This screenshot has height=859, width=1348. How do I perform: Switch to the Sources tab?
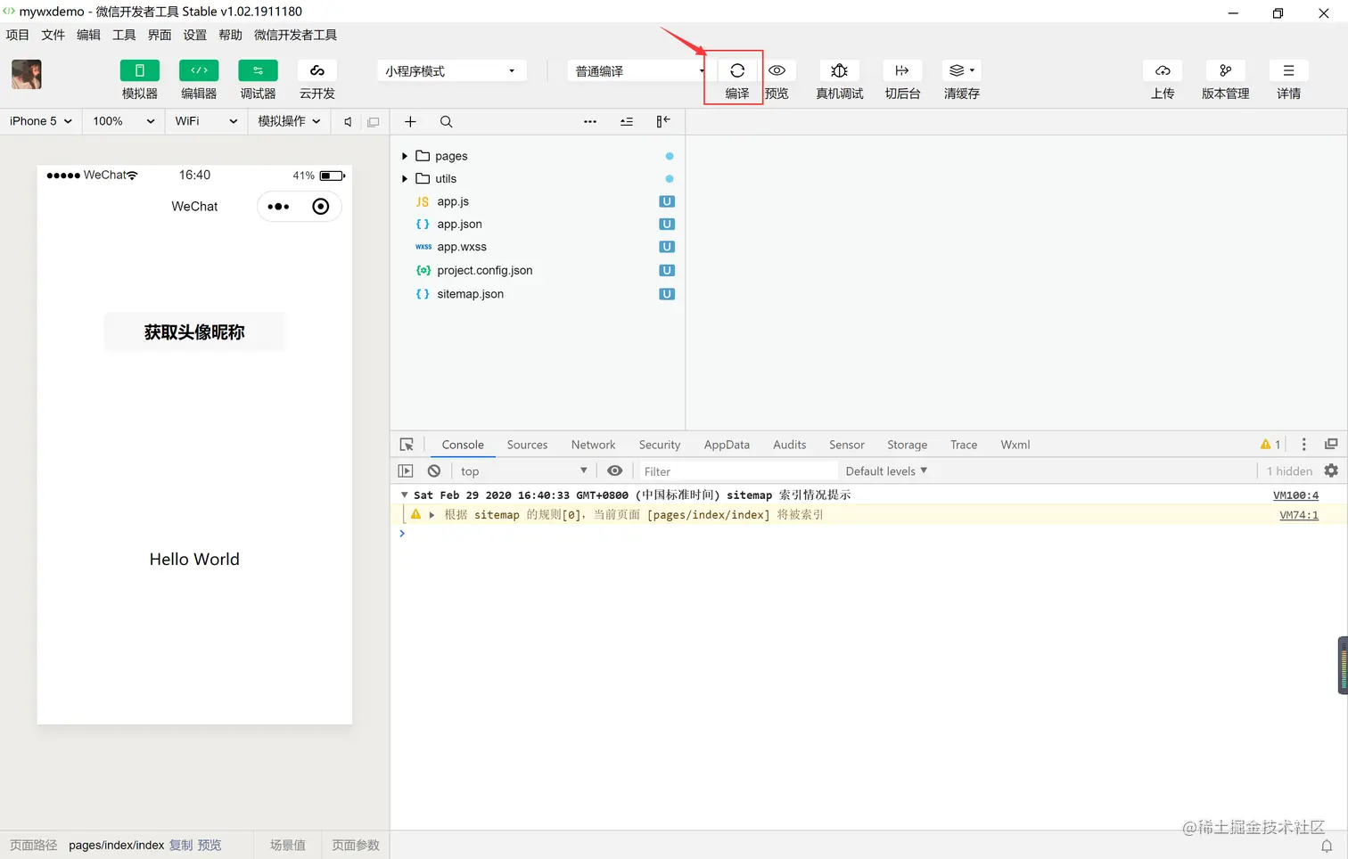(x=527, y=445)
